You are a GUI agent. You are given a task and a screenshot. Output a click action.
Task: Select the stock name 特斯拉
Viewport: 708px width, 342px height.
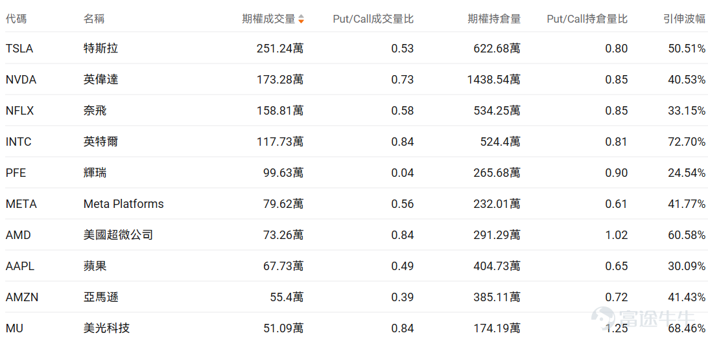[x=100, y=49]
